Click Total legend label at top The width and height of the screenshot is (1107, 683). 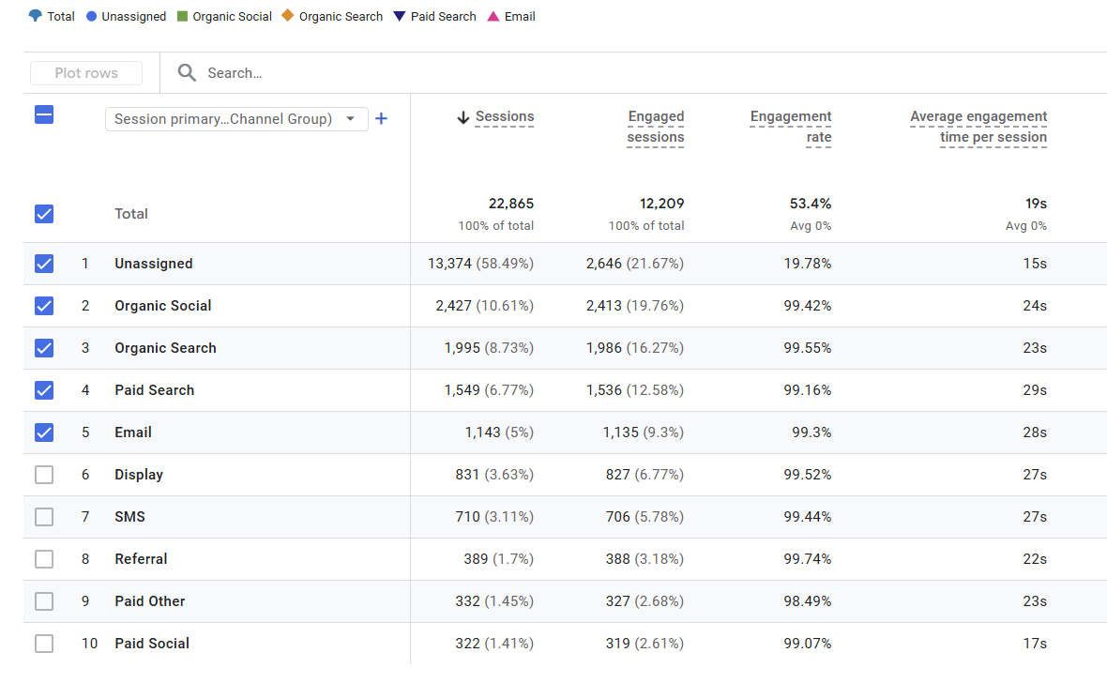click(61, 16)
